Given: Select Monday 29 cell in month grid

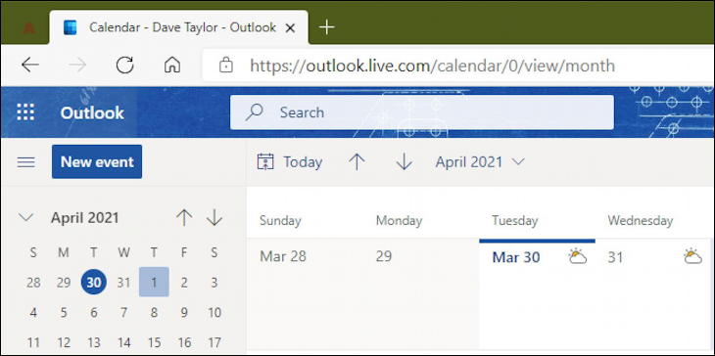Looking at the screenshot, I should [421, 295].
